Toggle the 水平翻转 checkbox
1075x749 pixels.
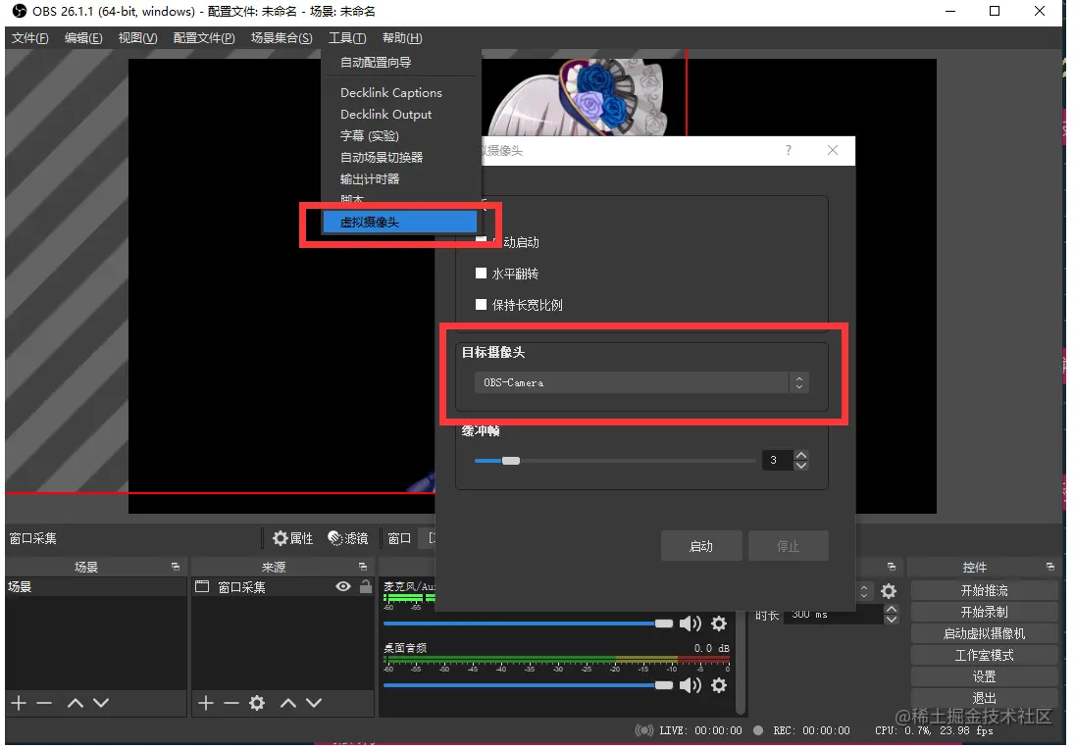click(x=482, y=273)
